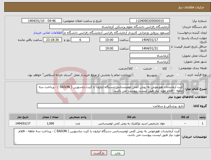Select the کالا radio button
The height and width of the screenshot is (160, 211).
[171, 68]
